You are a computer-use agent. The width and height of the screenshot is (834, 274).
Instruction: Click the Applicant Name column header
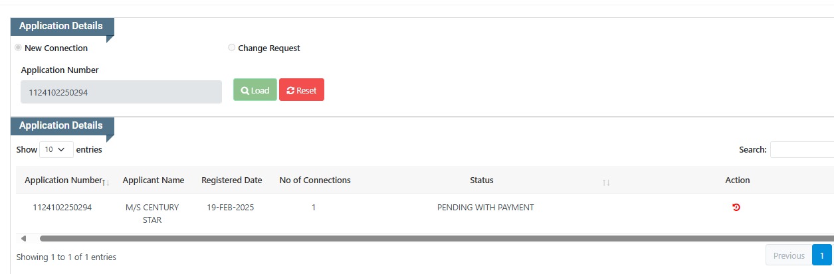pos(154,180)
